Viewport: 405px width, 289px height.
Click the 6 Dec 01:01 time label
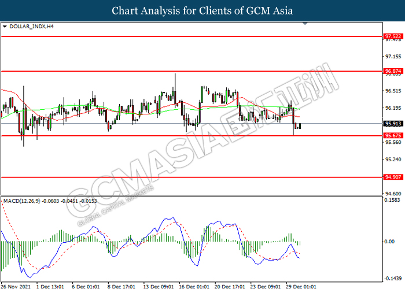coord(86,287)
